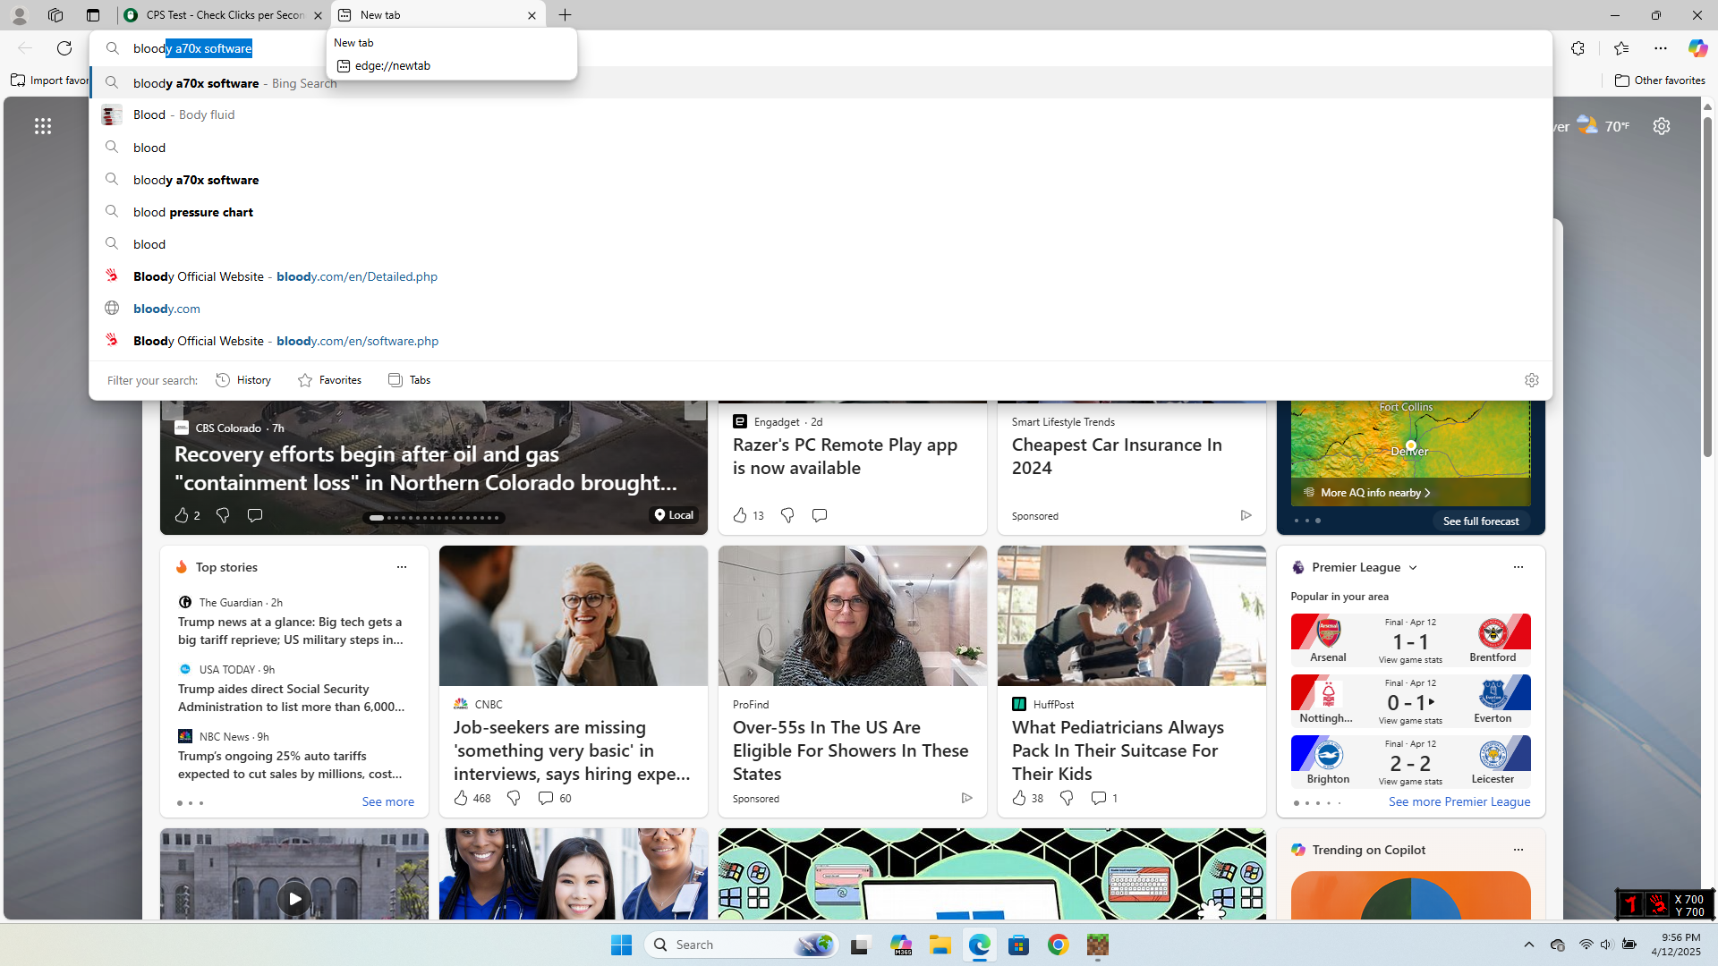
Task: Open the weather 70°F widget
Action: tap(1603, 126)
